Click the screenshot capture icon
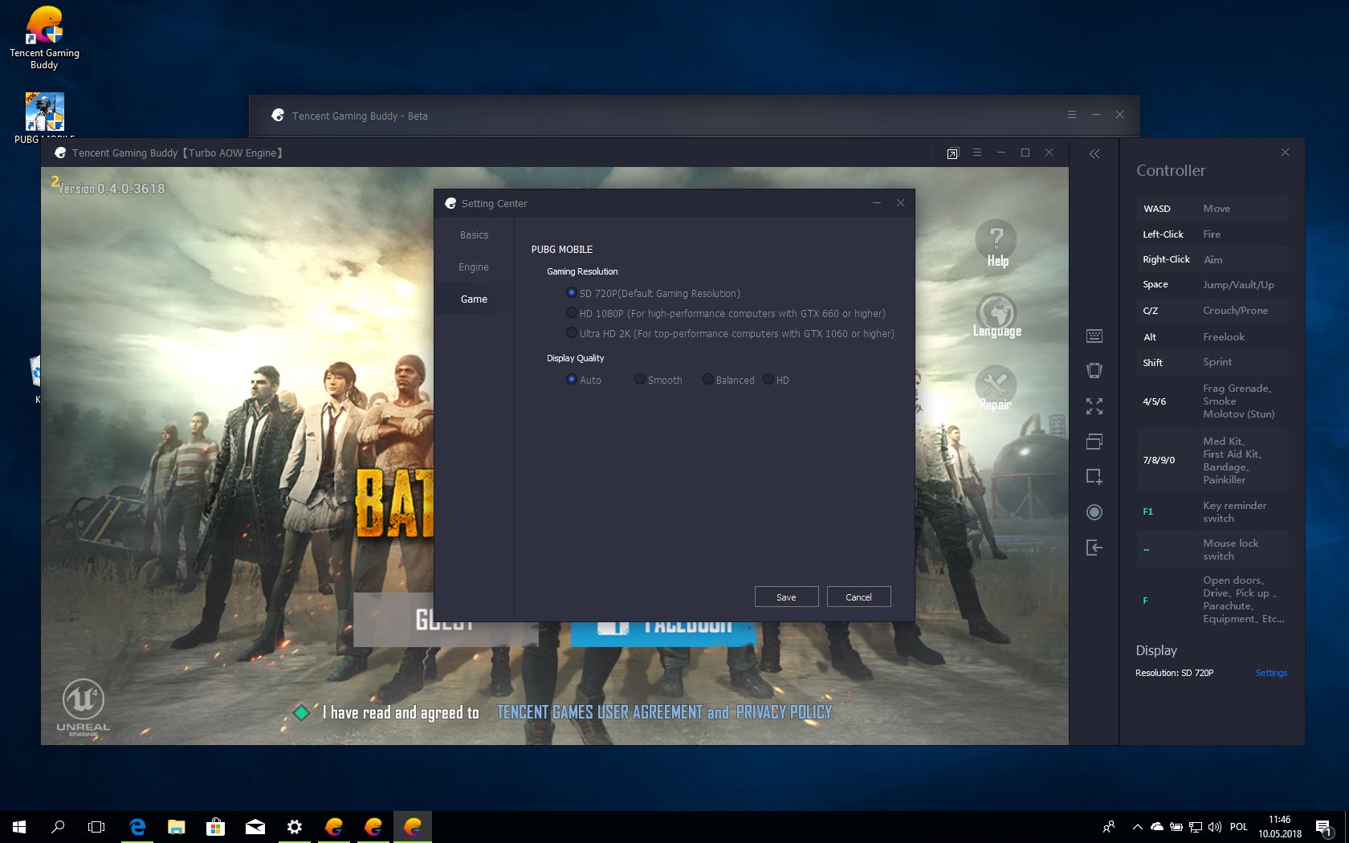The height and width of the screenshot is (843, 1349). (1094, 476)
